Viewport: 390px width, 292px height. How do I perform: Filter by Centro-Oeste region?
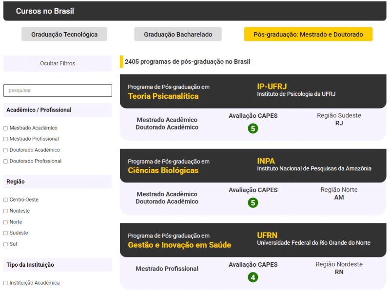point(5,200)
